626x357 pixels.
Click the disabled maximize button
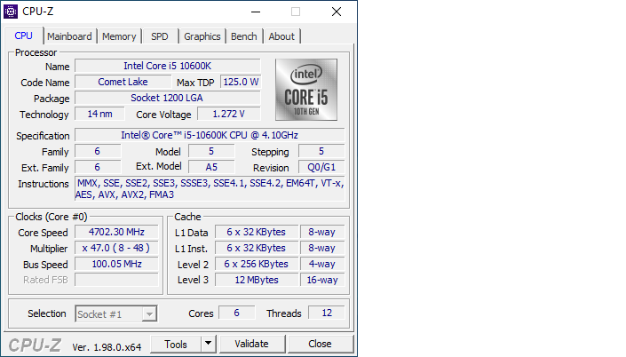coord(296,12)
